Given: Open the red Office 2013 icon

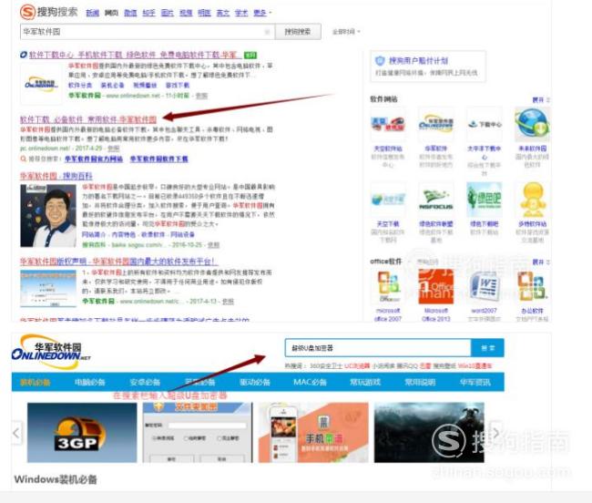Looking at the screenshot, I should [x=435, y=286].
